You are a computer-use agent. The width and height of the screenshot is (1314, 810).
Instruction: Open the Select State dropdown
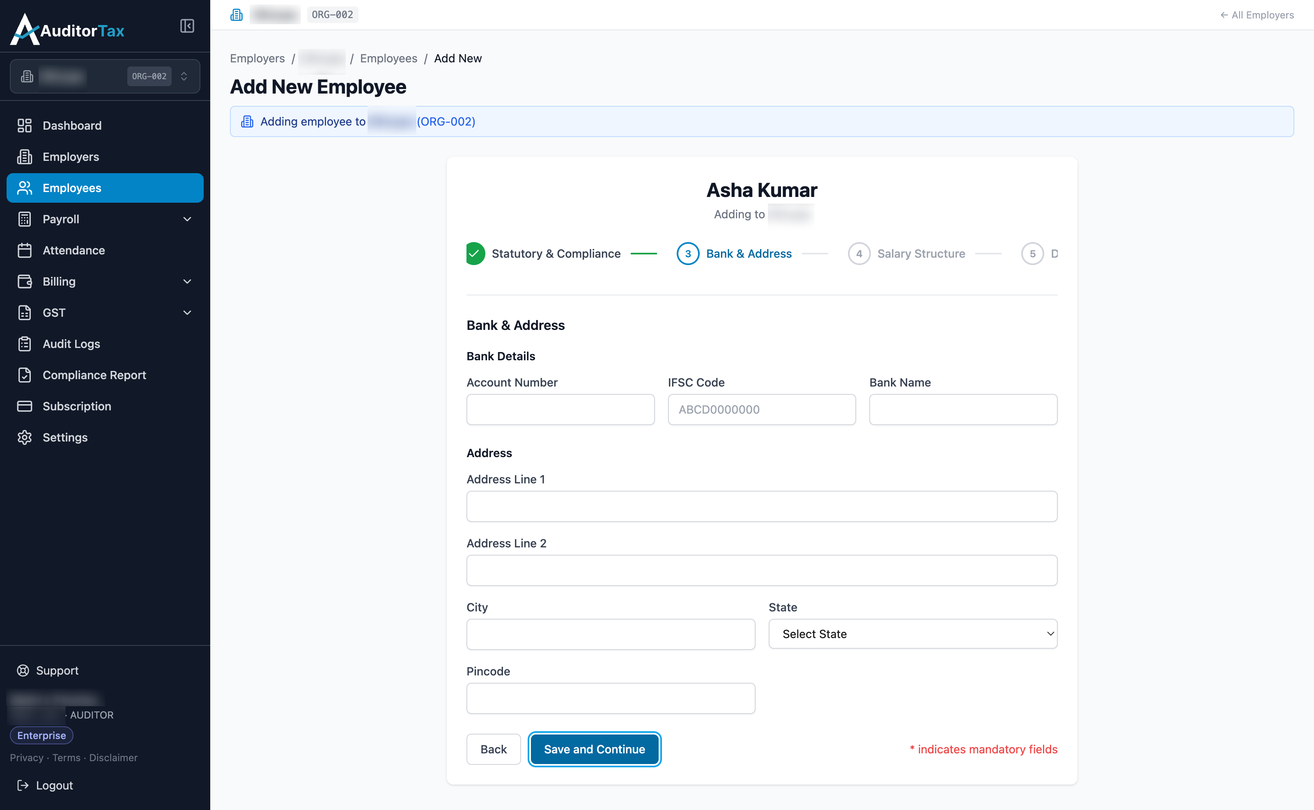912,634
